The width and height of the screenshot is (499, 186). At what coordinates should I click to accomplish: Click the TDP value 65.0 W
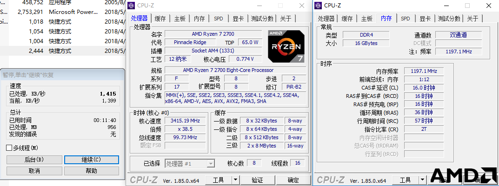(250, 42)
